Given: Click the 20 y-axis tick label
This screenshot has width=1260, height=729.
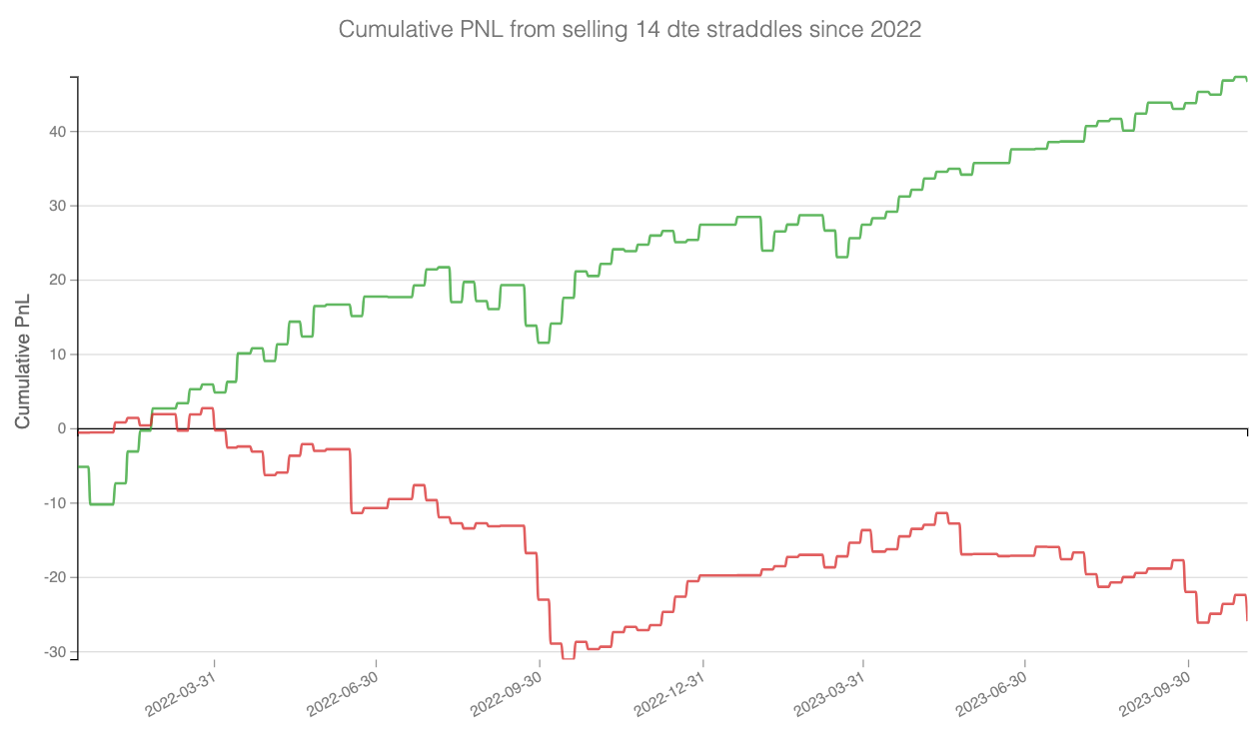Looking at the screenshot, I should pos(57,281).
